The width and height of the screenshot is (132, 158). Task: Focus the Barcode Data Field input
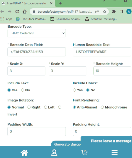37,52
